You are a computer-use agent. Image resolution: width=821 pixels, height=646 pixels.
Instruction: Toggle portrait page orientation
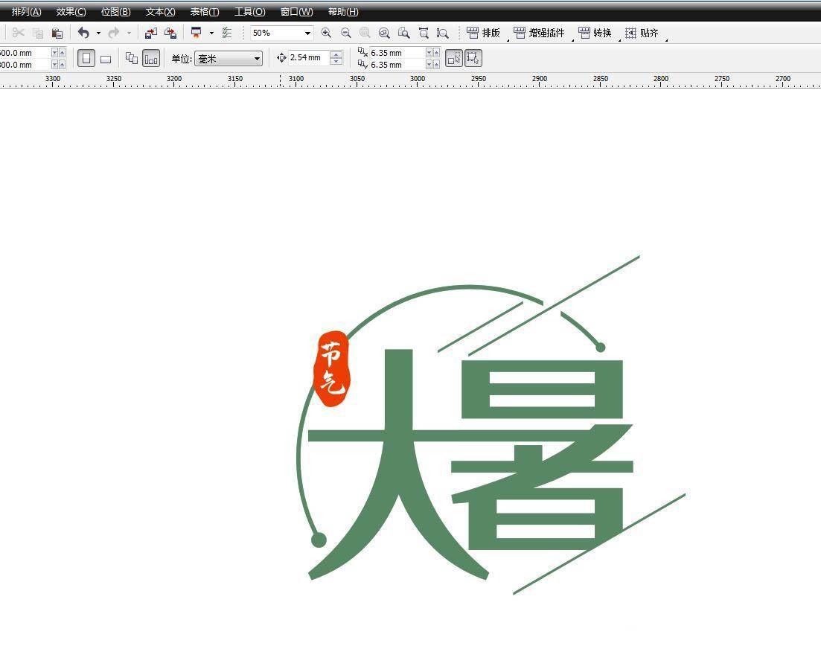point(86,57)
